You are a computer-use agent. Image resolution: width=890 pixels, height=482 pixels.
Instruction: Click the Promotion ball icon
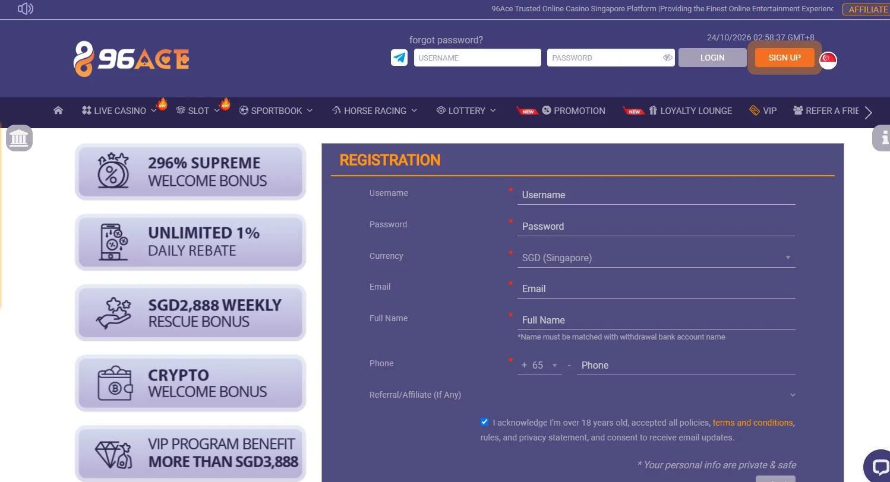[547, 110]
